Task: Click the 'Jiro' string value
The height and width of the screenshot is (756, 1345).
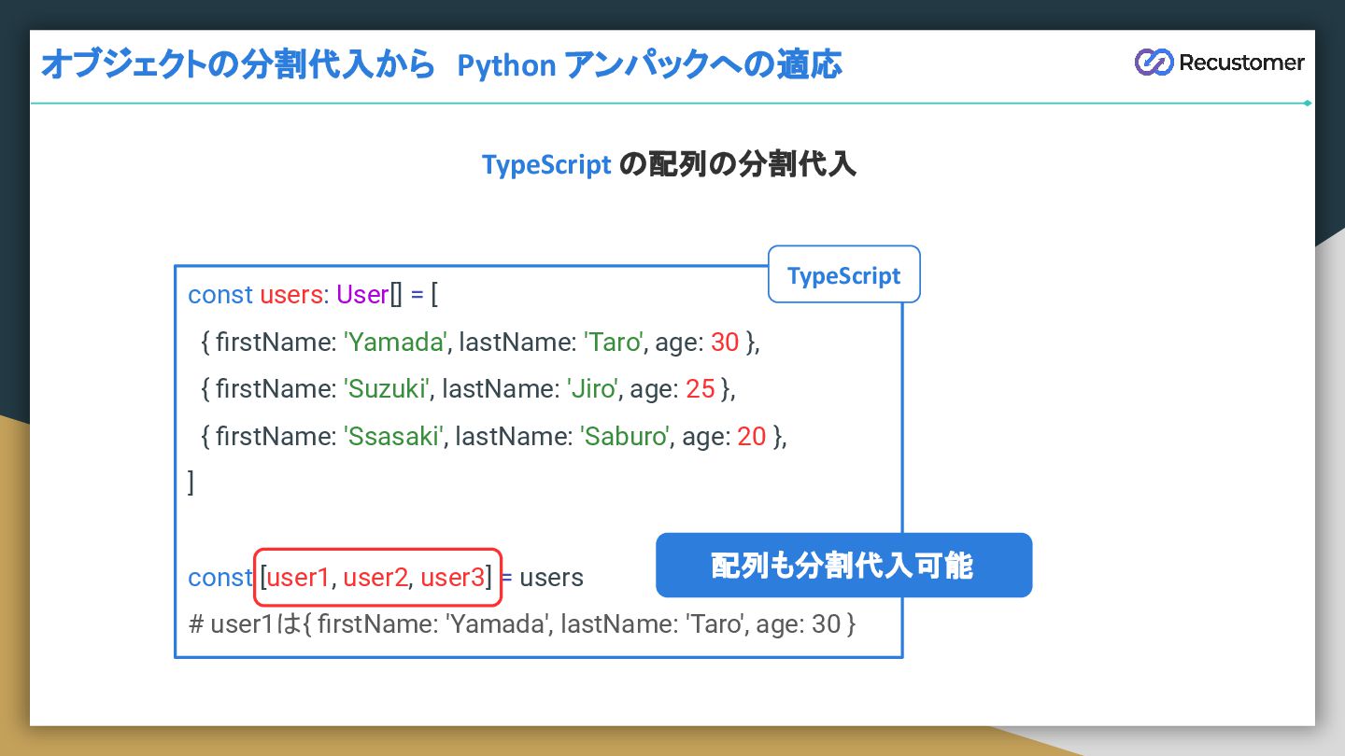Action: click(x=593, y=389)
